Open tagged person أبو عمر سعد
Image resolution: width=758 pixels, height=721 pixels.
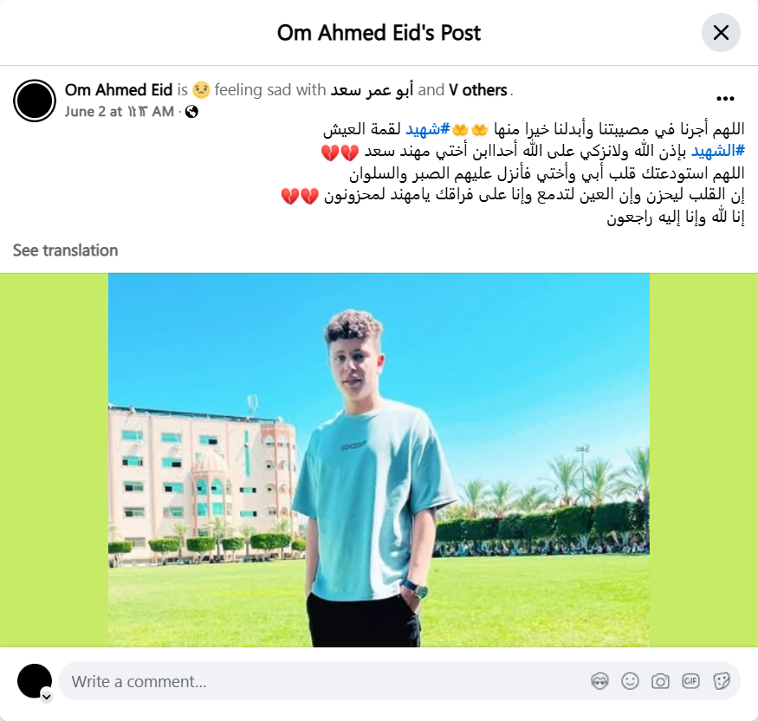click(372, 90)
